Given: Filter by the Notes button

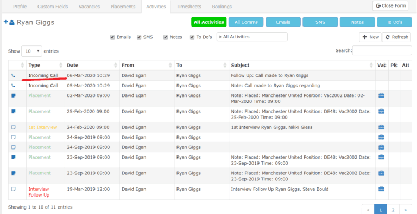Looking at the screenshot, I should (x=357, y=22).
